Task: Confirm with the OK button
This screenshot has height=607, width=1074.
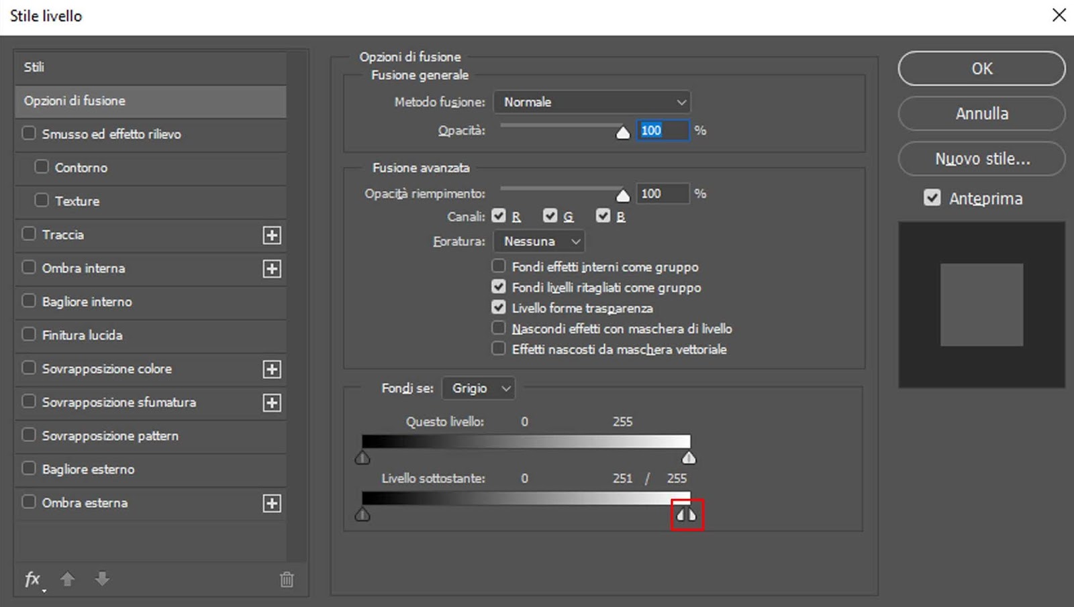Action: 981,68
